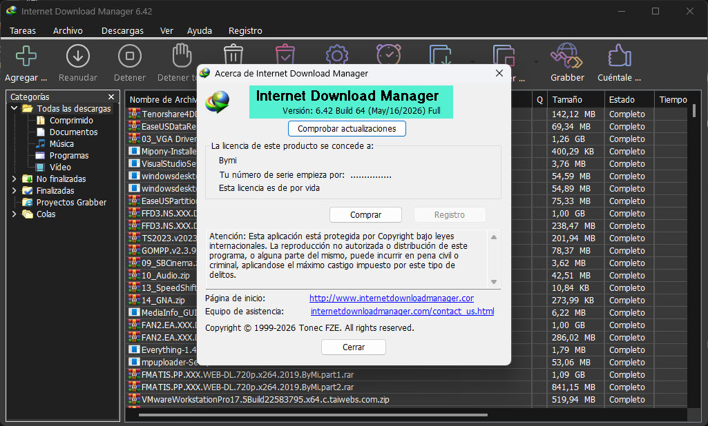Click file icon of 10_Audio.zip row

(134, 274)
